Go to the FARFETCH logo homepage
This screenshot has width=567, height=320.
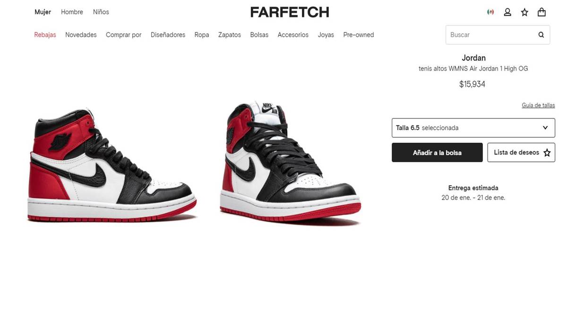[290, 12]
